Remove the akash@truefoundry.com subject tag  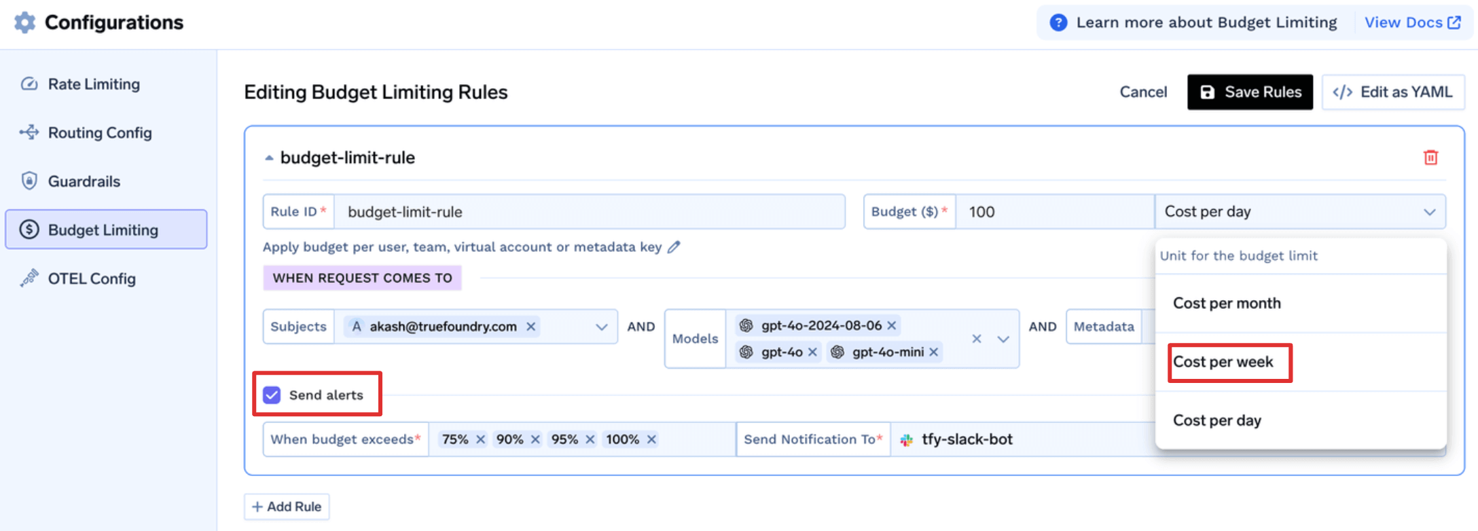tap(531, 327)
